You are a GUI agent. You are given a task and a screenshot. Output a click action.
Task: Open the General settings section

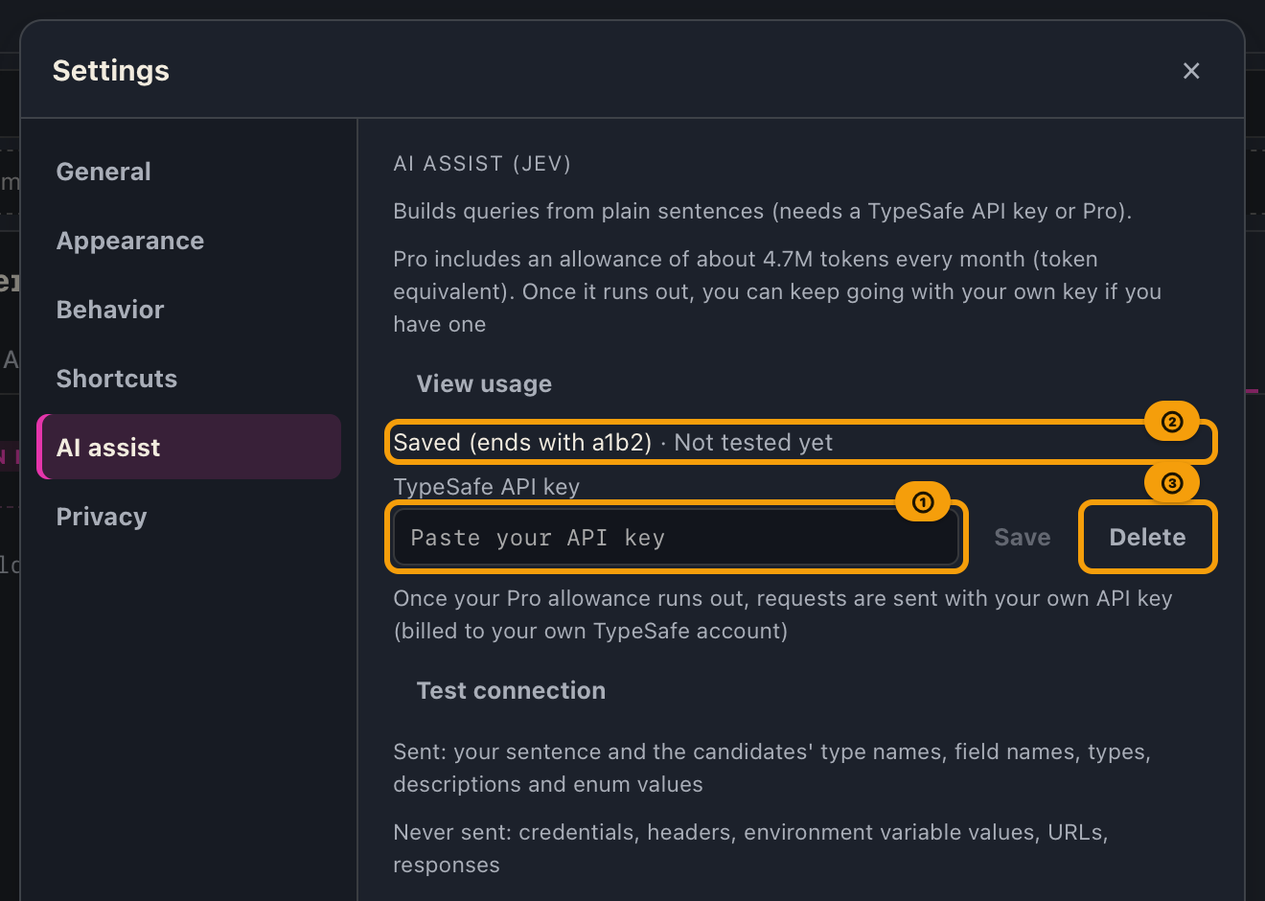pyautogui.click(x=189, y=172)
